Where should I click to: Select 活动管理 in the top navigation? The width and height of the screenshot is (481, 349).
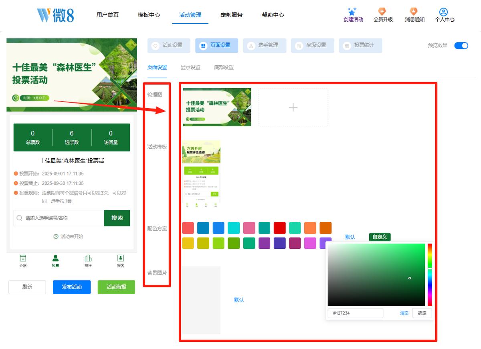190,15
